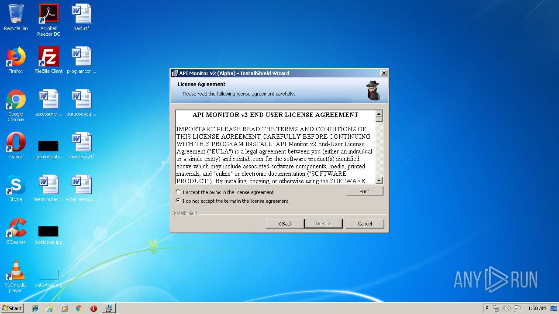Select the shoesrisk.rtf document icon

click(x=81, y=146)
